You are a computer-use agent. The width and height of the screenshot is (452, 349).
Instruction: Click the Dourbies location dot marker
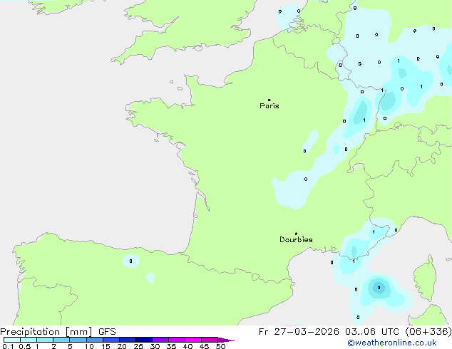coord(296,234)
